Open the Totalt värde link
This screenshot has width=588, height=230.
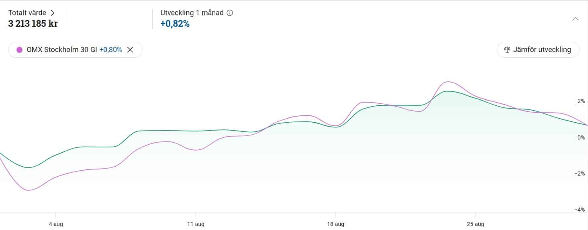pyautogui.click(x=27, y=13)
